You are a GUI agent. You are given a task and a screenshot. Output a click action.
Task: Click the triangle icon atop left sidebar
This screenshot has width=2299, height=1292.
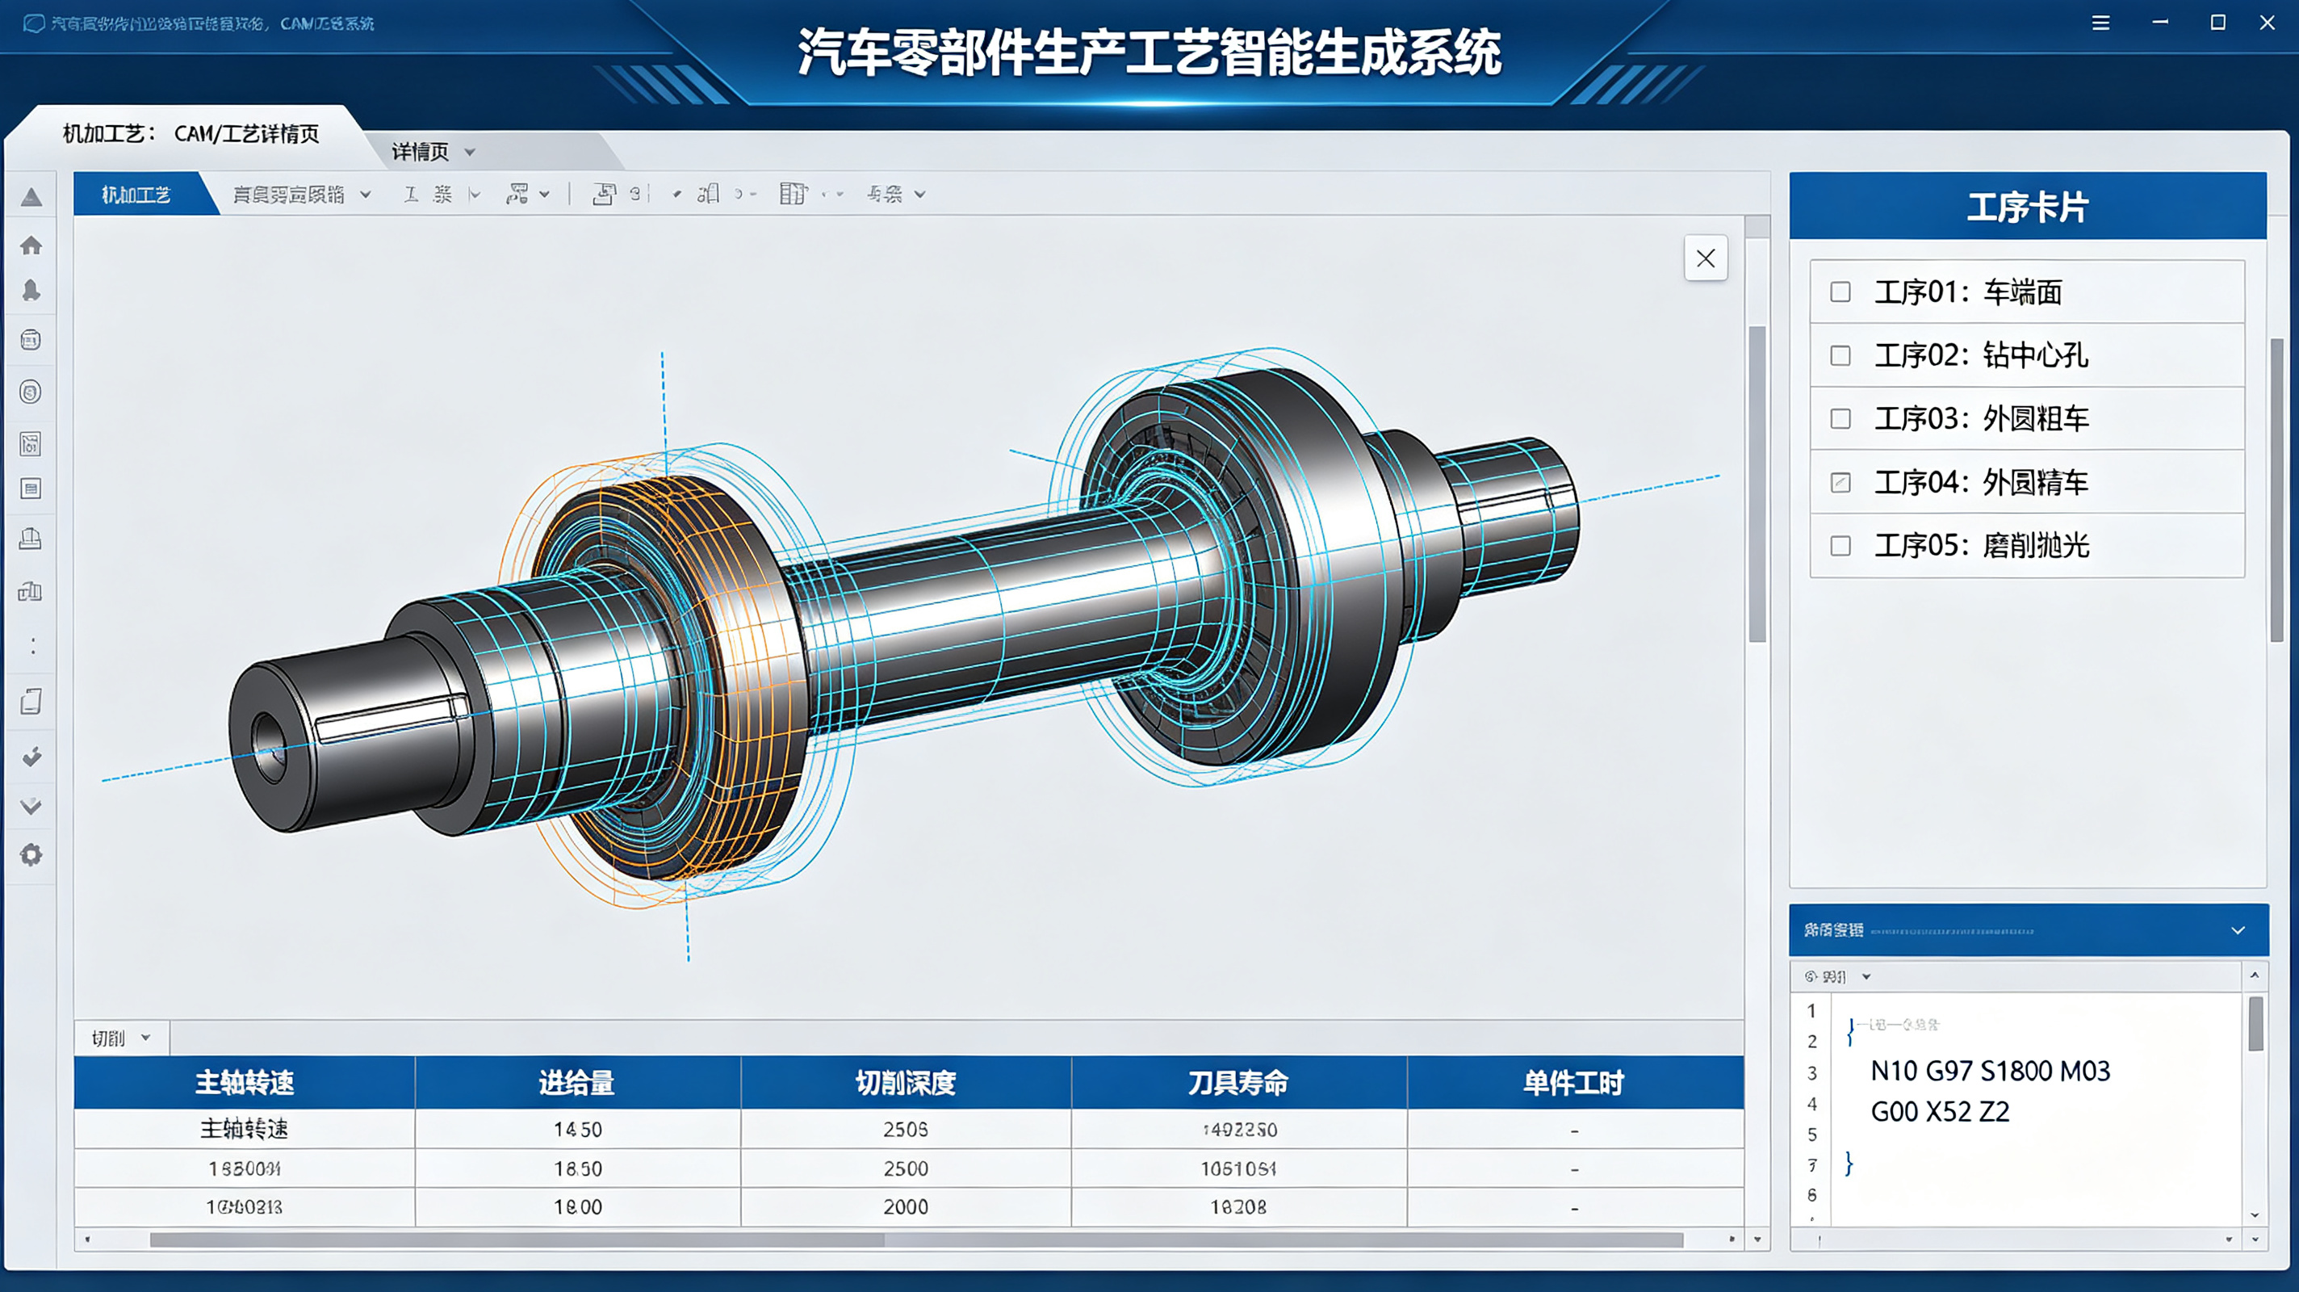[x=31, y=197]
